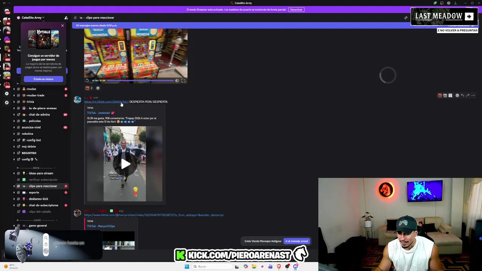Click the Discord taskbar icon
The width and height of the screenshot is (482, 271).
coord(296,266)
